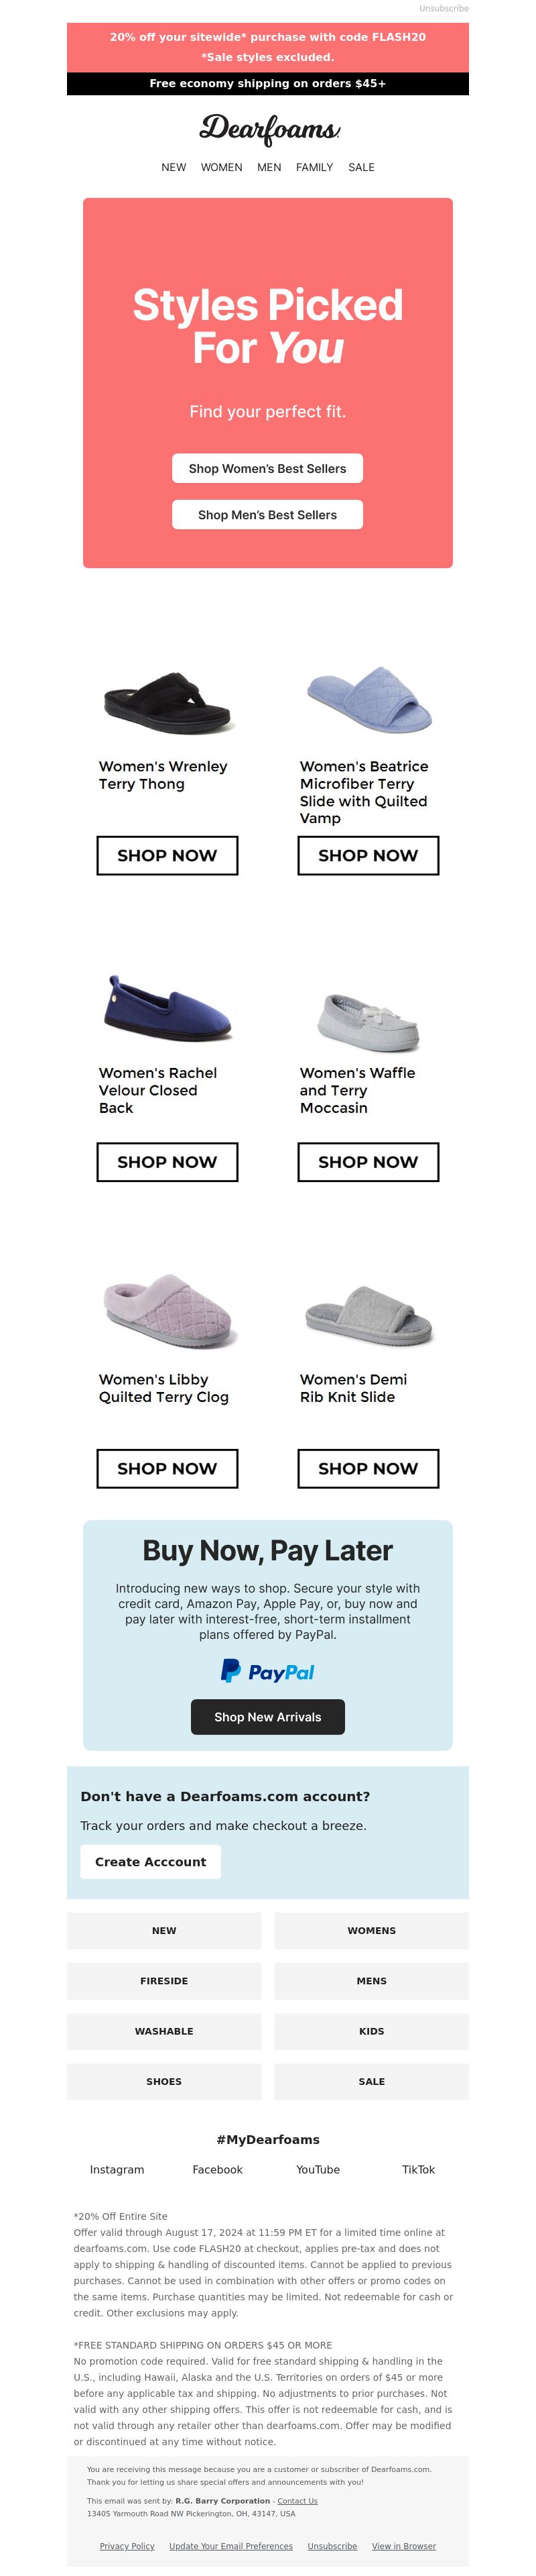Open the FIRESIDE category tile
Viewport: 536px width, 2576px height.
pyautogui.click(x=163, y=1981)
